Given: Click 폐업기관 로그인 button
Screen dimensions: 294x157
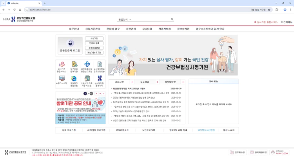Looking at the screenshot, I should click(x=94, y=53).
